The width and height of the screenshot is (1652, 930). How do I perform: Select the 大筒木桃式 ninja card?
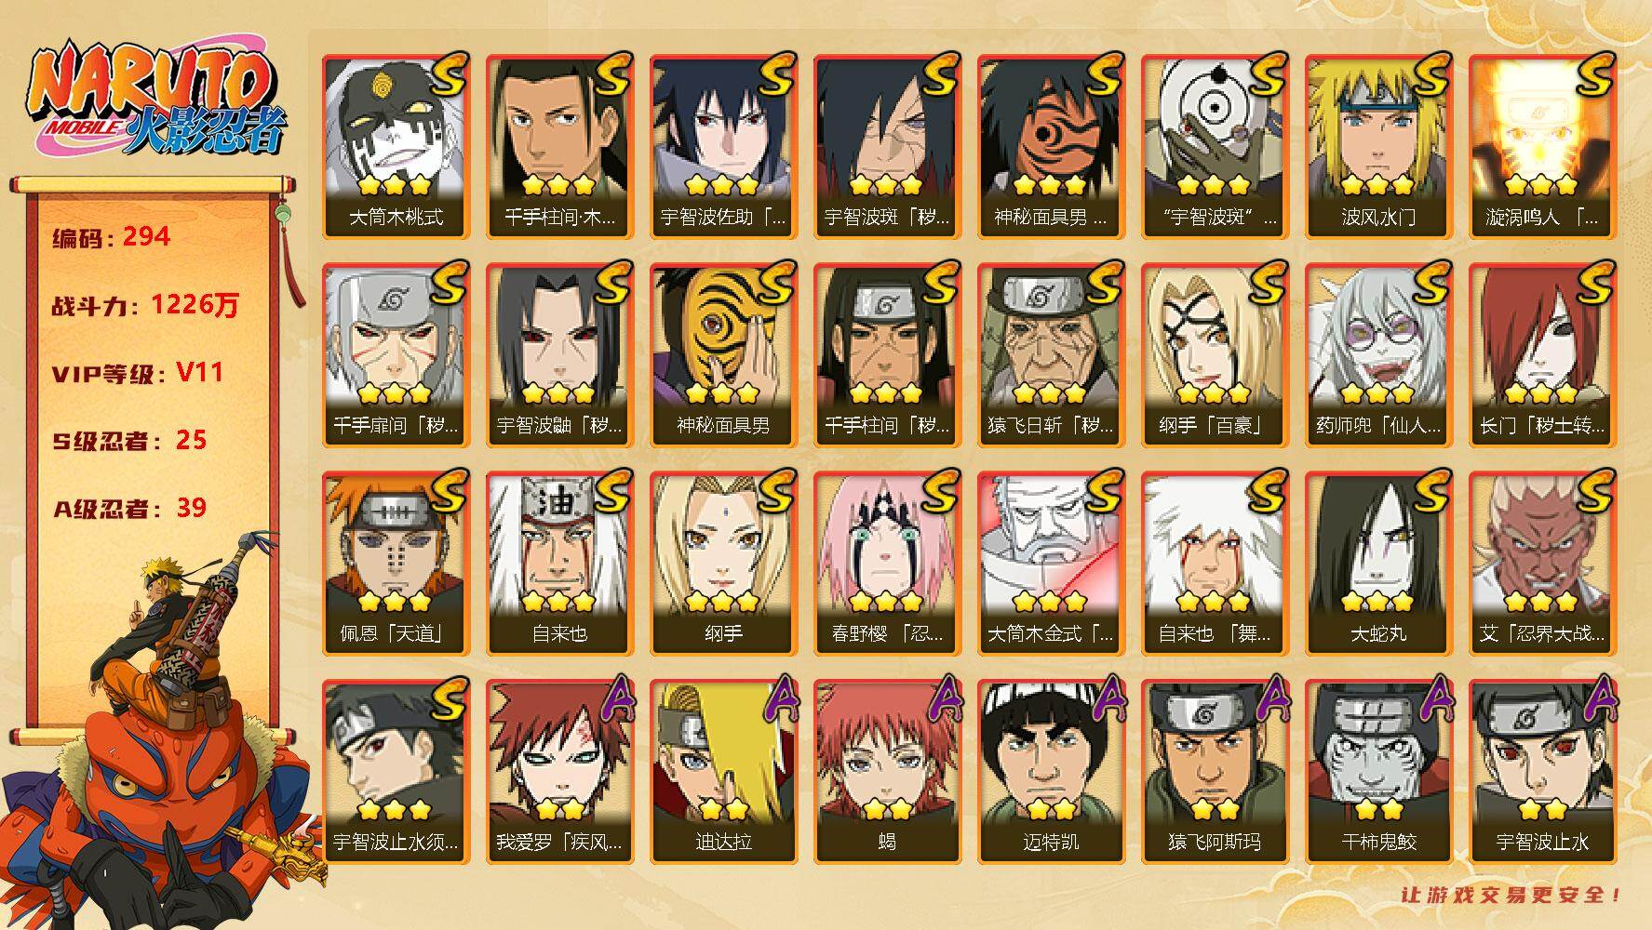pos(396,147)
